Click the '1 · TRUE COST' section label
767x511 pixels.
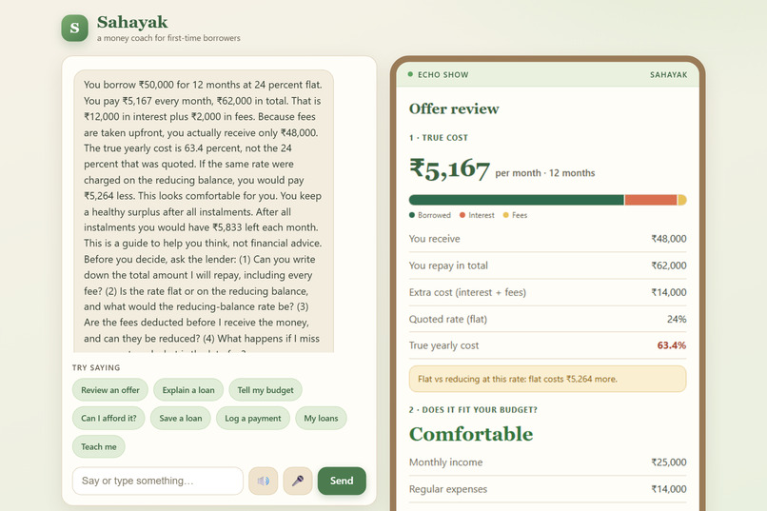click(439, 138)
